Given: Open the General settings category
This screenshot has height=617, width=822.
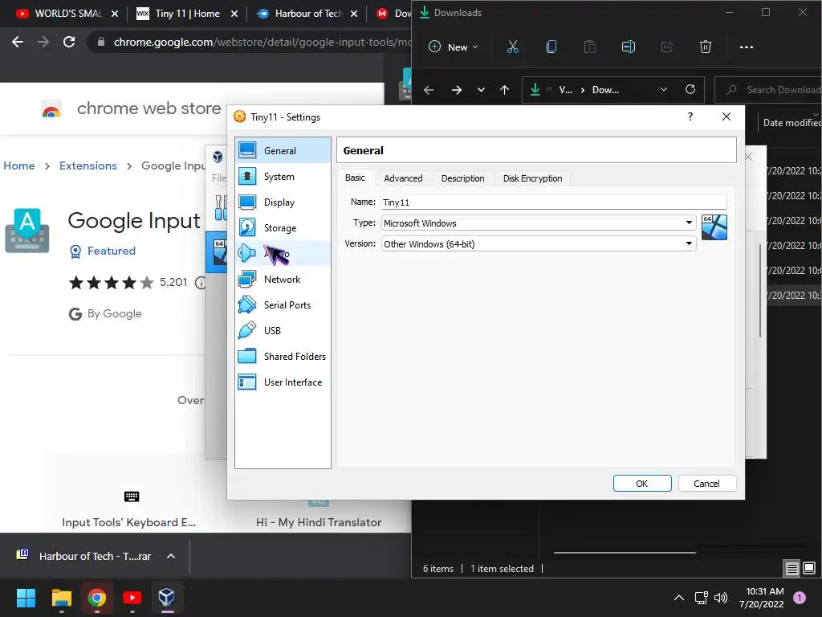Looking at the screenshot, I should point(283,150).
